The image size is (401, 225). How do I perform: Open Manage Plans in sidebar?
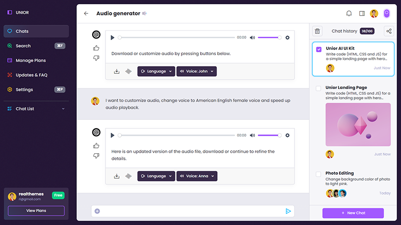(x=31, y=60)
